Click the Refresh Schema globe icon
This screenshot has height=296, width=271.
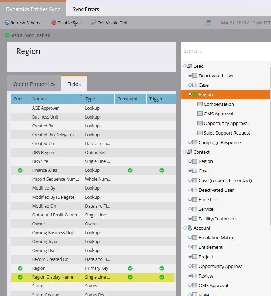pyautogui.click(x=7, y=23)
